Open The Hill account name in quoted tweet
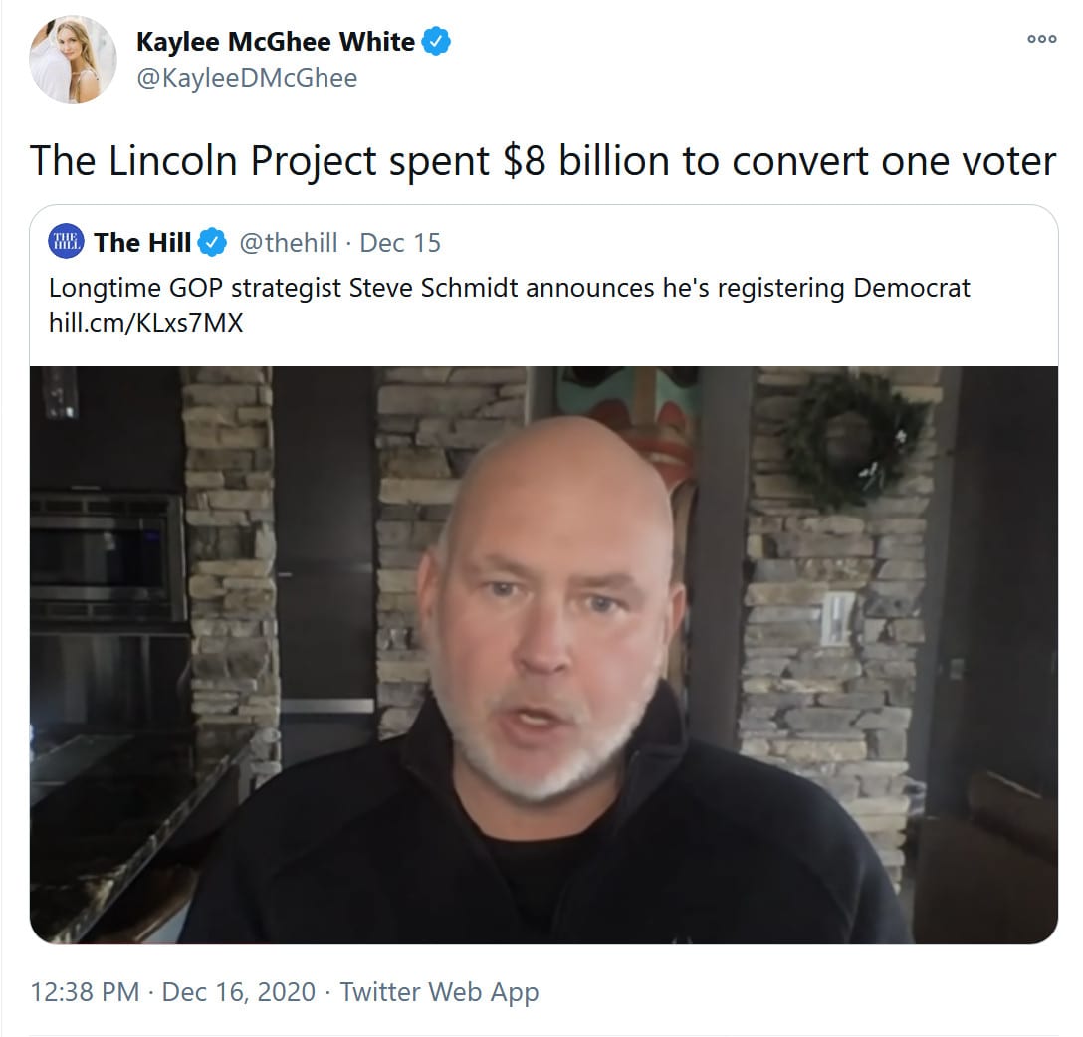The height and width of the screenshot is (1037, 1083). click(142, 243)
